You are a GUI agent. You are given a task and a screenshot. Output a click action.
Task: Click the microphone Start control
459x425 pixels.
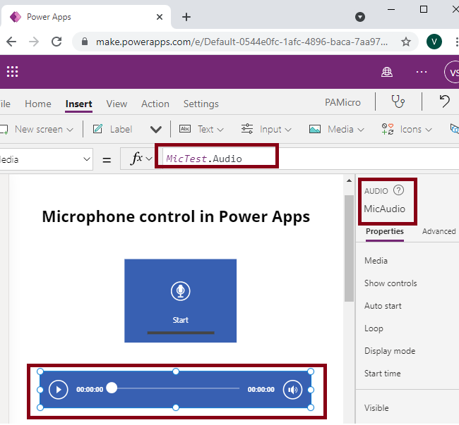click(180, 300)
